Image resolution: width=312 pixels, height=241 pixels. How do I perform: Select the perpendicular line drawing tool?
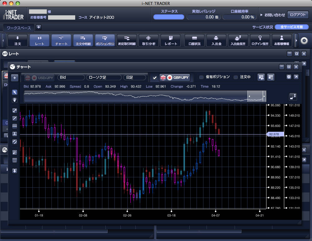point(15,134)
